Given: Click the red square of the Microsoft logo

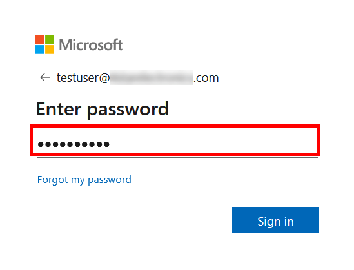Looking at the screenshot, I should pos(40,40).
